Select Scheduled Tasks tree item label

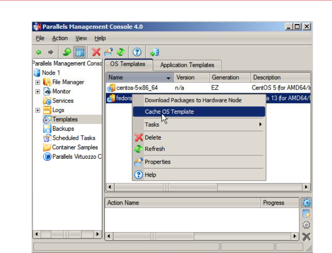point(74,138)
